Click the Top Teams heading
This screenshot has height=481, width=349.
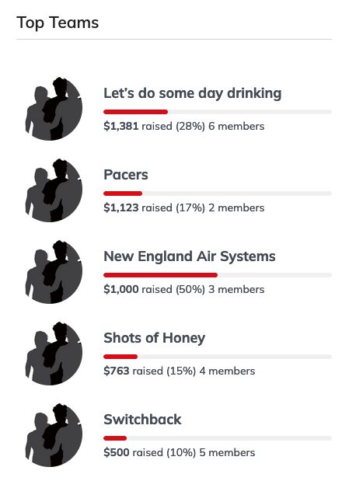tap(58, 23)
